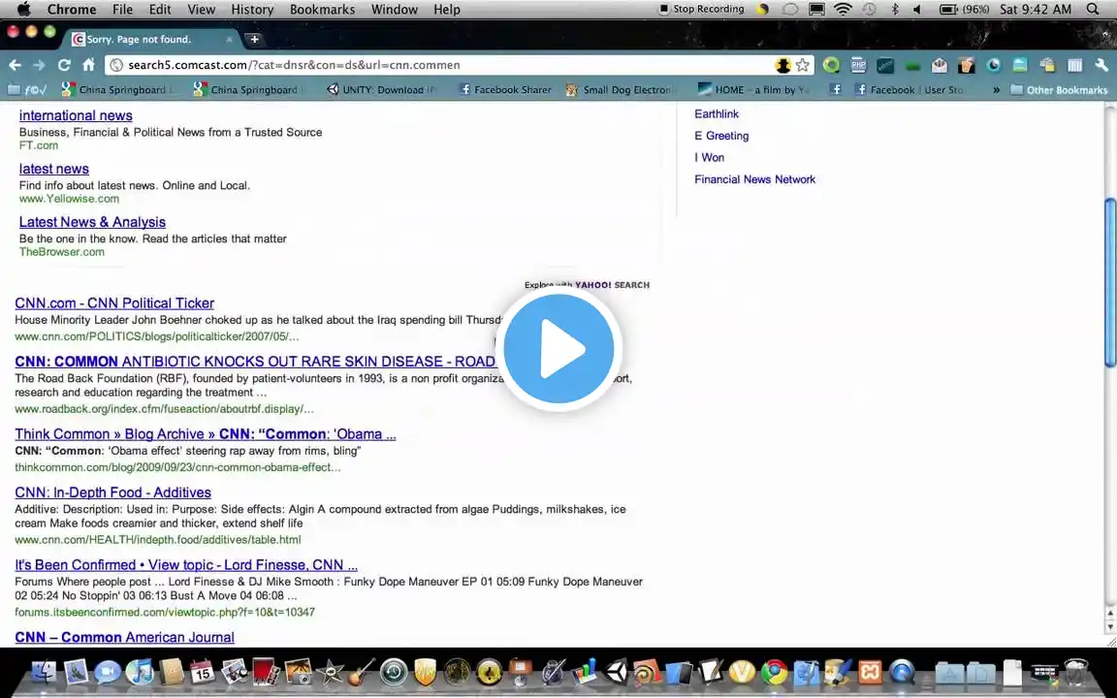The width and height of the screenshot is (1117, 698).
Task: Click the Wi-Fi status icon in menu bar
Action: click(x=843, y=10)
